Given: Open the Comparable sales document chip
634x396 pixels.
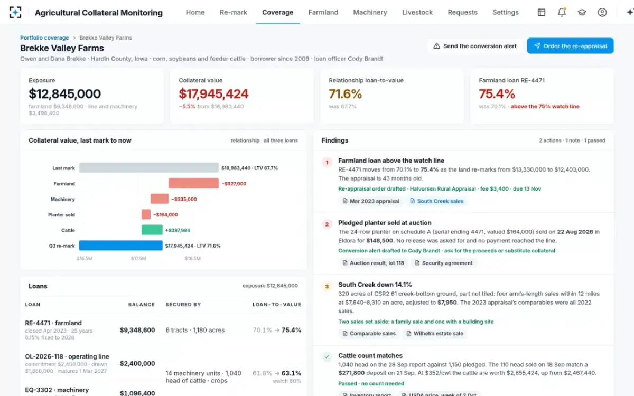Looking at the screenshot, I should [x=369, y=334].
